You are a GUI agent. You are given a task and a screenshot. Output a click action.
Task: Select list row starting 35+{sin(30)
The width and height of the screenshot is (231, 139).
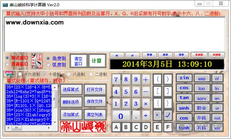click(29, 110)
